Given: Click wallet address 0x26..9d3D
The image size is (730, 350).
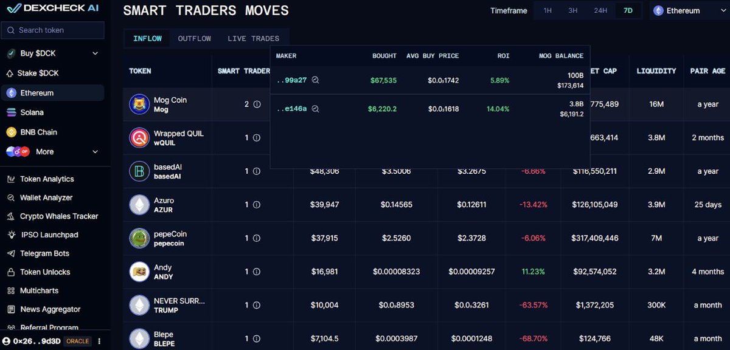Looking at the screenshot, I should (36, 341).
